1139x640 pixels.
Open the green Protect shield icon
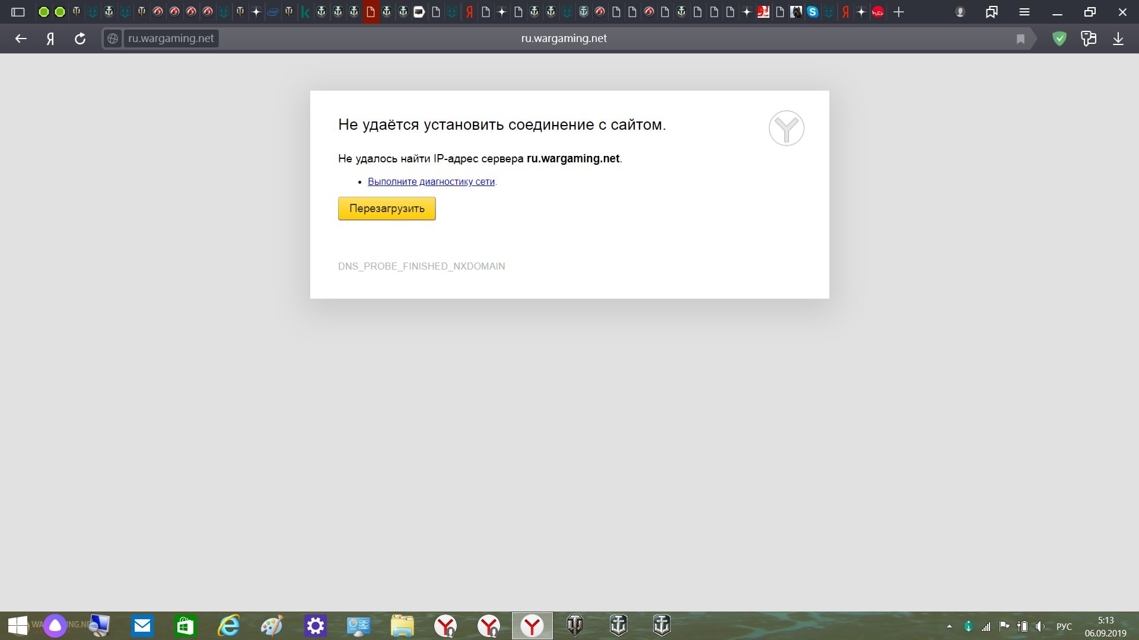[1060, 39]
